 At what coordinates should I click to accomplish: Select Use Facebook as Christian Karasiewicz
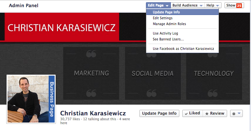pyautogui.click(x=182, y=49)
